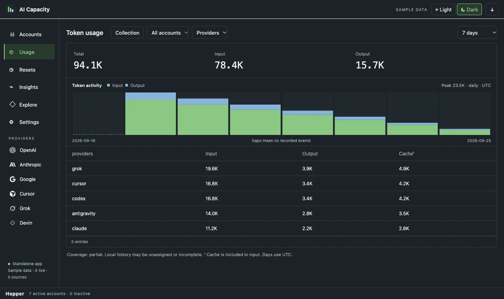
Task: Click the 'antigravity' row name
Action: (84, 213)
